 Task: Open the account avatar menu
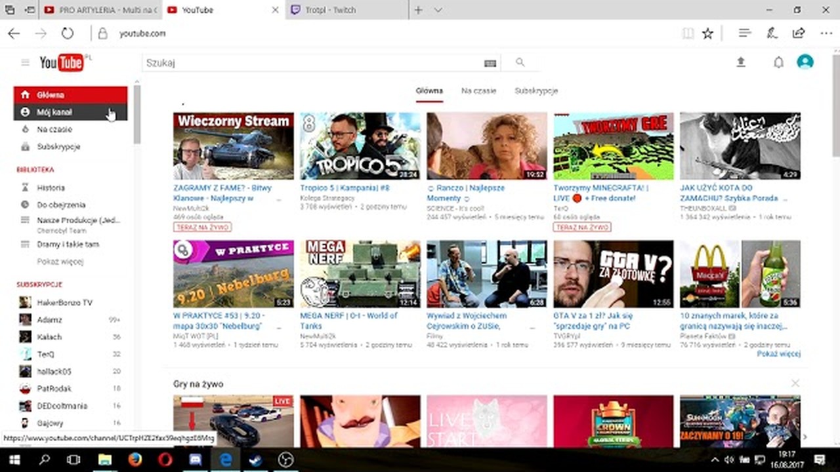pyautogui.click(x=805, y=62)
